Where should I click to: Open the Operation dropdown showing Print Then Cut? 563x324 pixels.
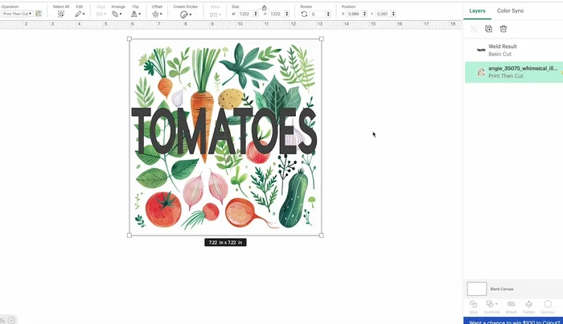pos(17,14)
